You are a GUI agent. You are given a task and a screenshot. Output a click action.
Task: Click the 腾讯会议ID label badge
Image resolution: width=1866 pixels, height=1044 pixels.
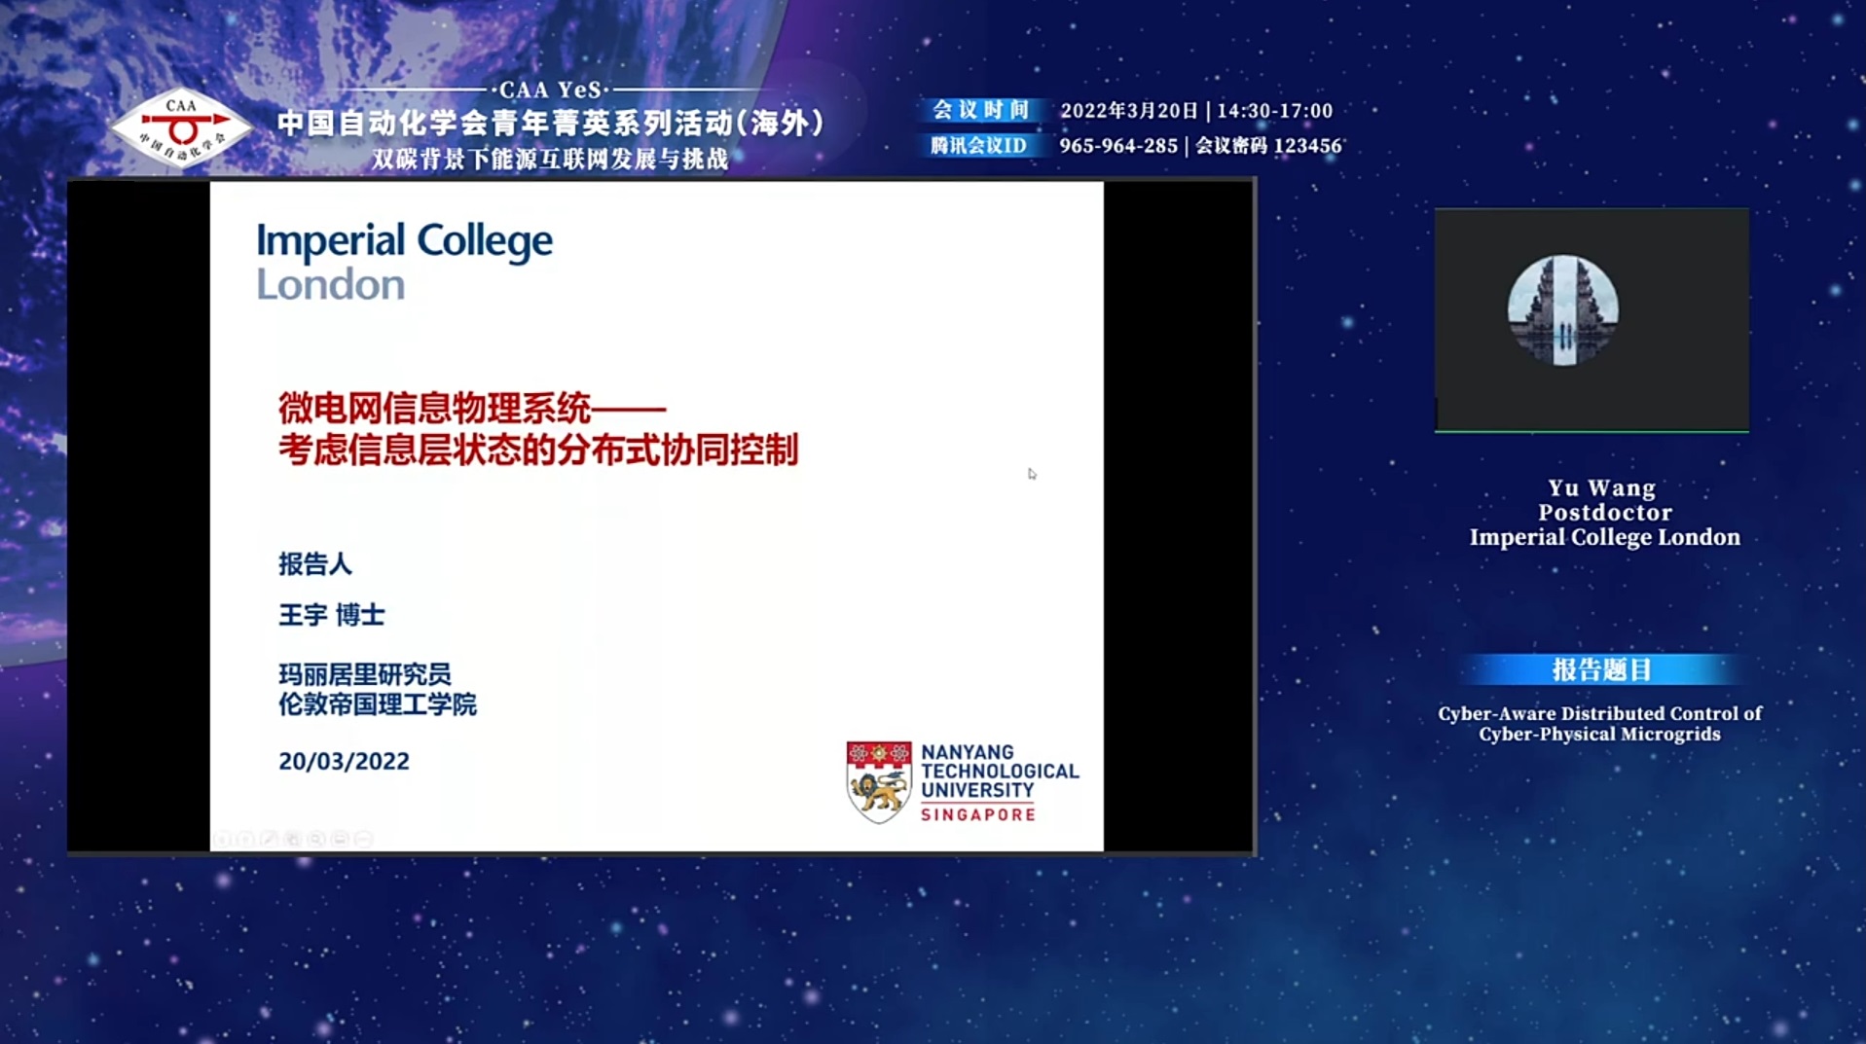(x=978, y=146)
